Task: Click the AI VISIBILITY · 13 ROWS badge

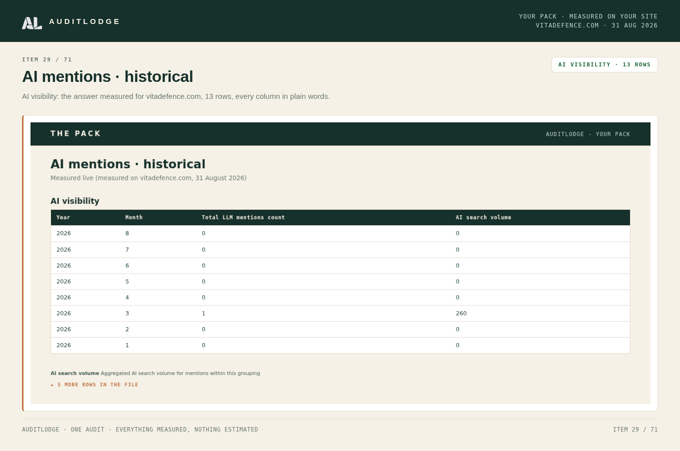Action: pyautogui.click(x=604, y=64)
